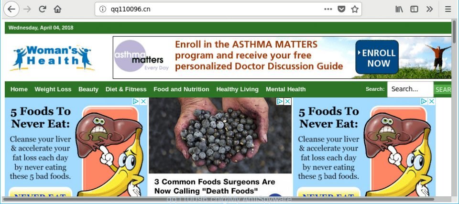459x204 pixels.
Task: Expand the toolbar overflow chevron
Action: click(x=429, y=9)
